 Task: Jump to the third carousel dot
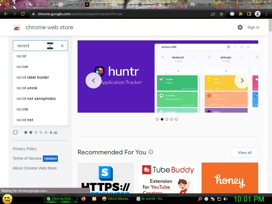coord(167,119)
